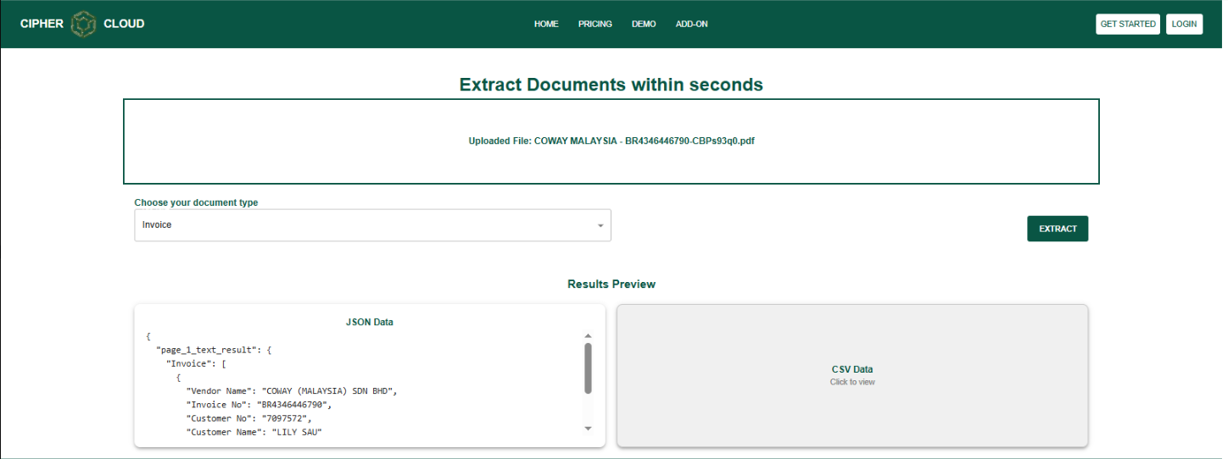Click the JSON panel scrollbar thumb
Screen dimensions: 1228x459
pos(588,368)
